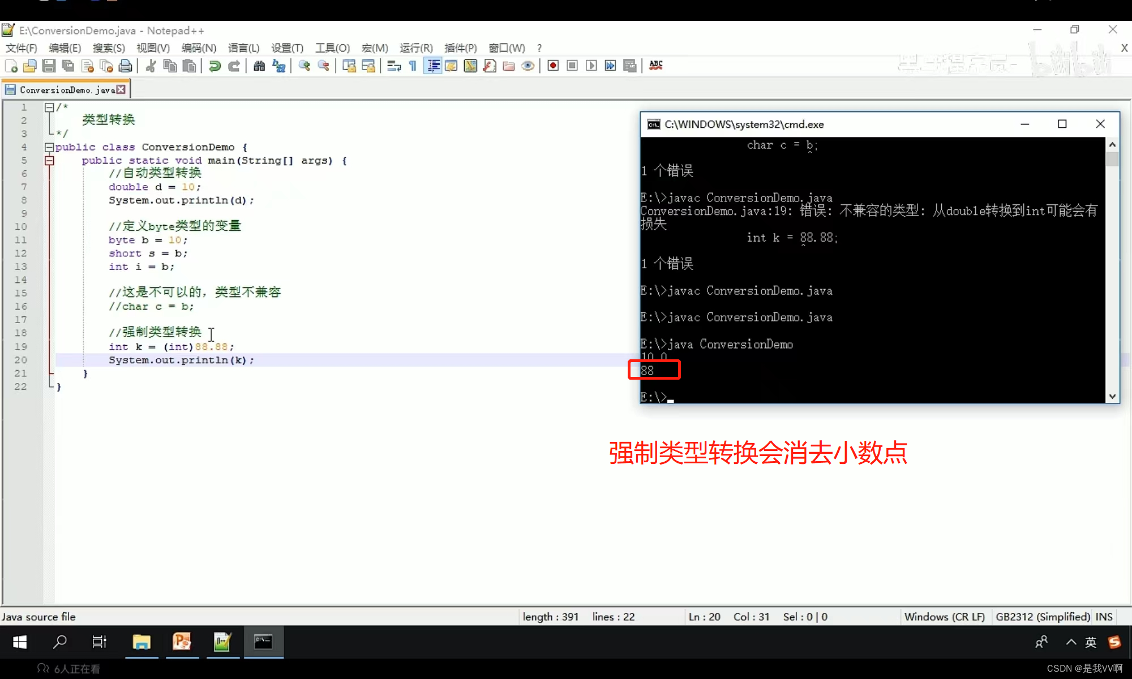This screenshot has height=679, width=1132.
Task: Click the Save file toolbar icon
Action: 49,66
